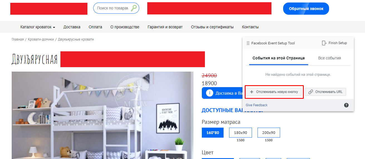The image size is (365, 159).
Task: Expand the Каталог кроваток dropdown
Action: [38, 27]
